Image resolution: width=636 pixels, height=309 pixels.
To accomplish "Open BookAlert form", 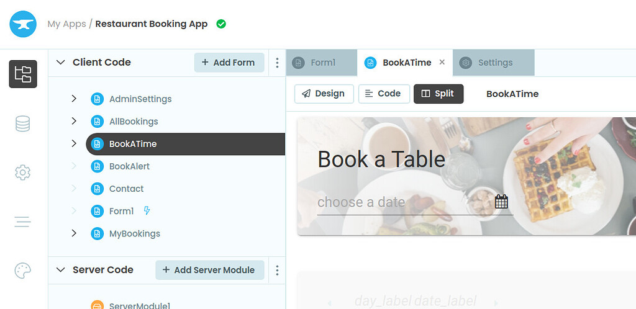I will [x=129, y=166].
